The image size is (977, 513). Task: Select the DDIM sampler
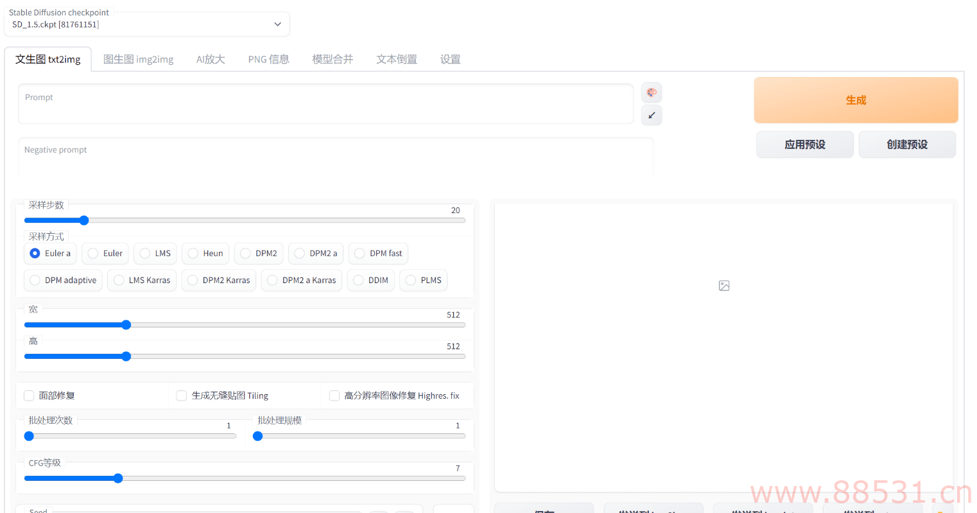click(371, 281)
